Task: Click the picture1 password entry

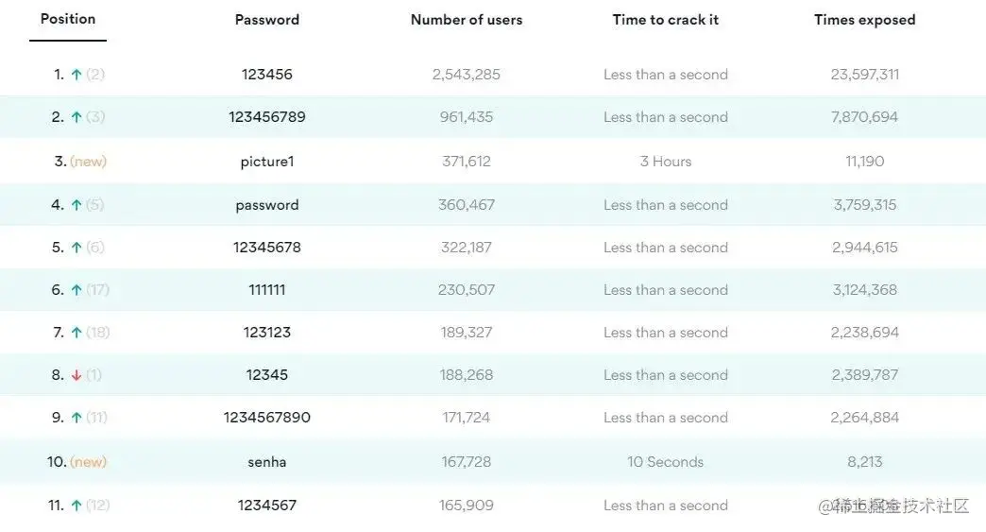Action: [x=267, y=162]
